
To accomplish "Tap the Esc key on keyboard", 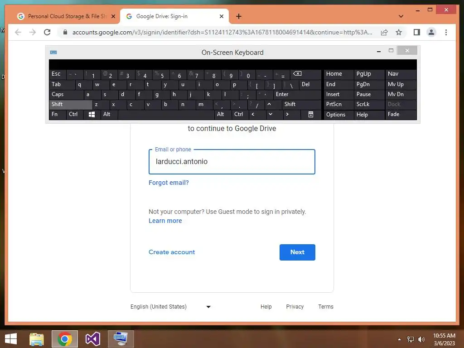I will click(x=58, y=74).
